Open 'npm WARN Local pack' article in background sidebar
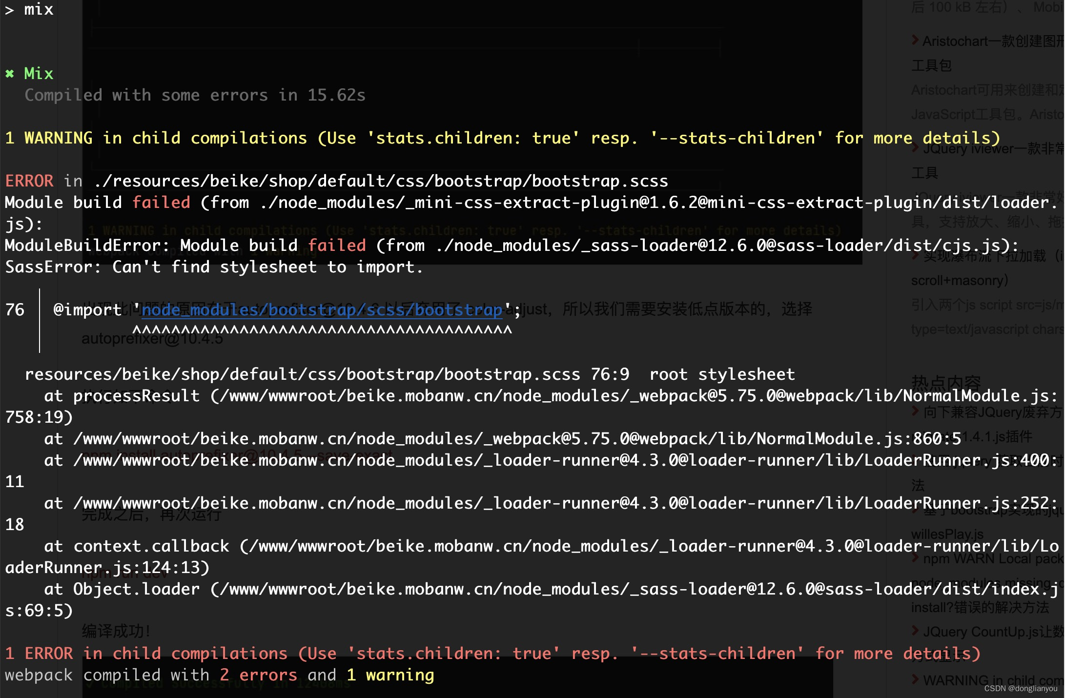Viewport: 1065px width, 698px height. (x=993, y=559)
